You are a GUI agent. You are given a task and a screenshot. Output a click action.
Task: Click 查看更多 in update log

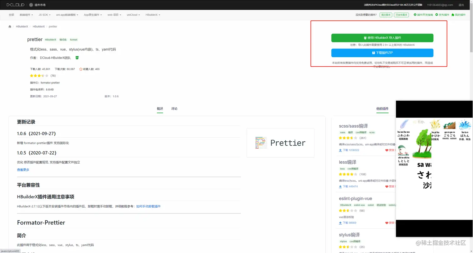[x=23, y=170]
